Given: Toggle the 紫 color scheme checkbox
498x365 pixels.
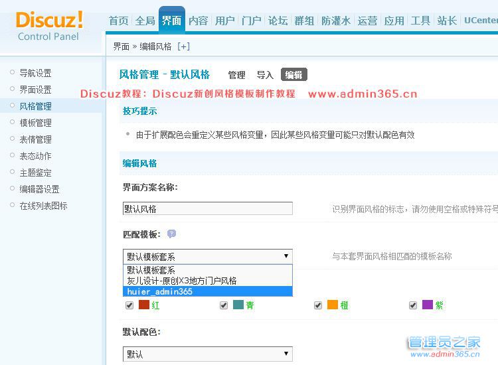Looking at the screenshot, I should click(x=413, y=305).
